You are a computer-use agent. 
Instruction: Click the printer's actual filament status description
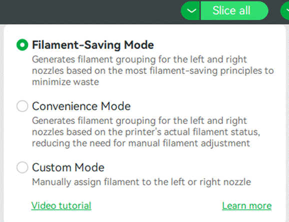[146, 132]
